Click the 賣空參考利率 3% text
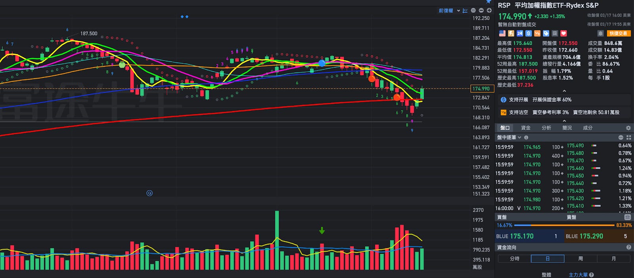 click(x=550, y=112)
